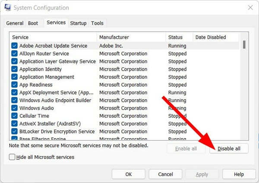Click the Cancel button

(x=166, y=174)
